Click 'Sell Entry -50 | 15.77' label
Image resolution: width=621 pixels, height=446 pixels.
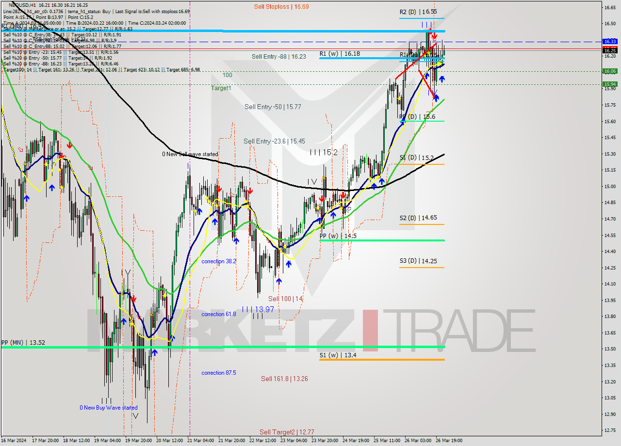273,107
